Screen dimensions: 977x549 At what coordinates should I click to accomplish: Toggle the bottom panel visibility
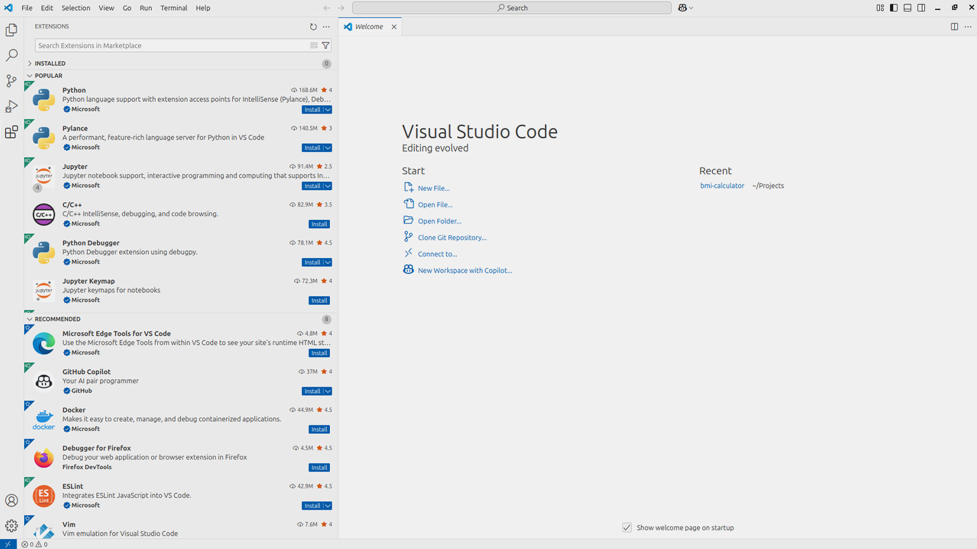click(x=908, y=8)
